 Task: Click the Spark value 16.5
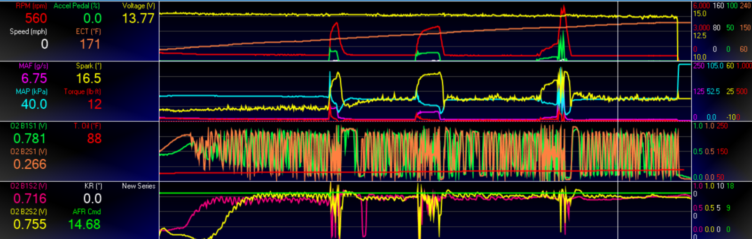(x=89, y=78)
